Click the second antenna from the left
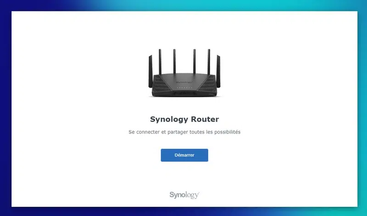This screenshot has width=367, height=216. [160, 62]
